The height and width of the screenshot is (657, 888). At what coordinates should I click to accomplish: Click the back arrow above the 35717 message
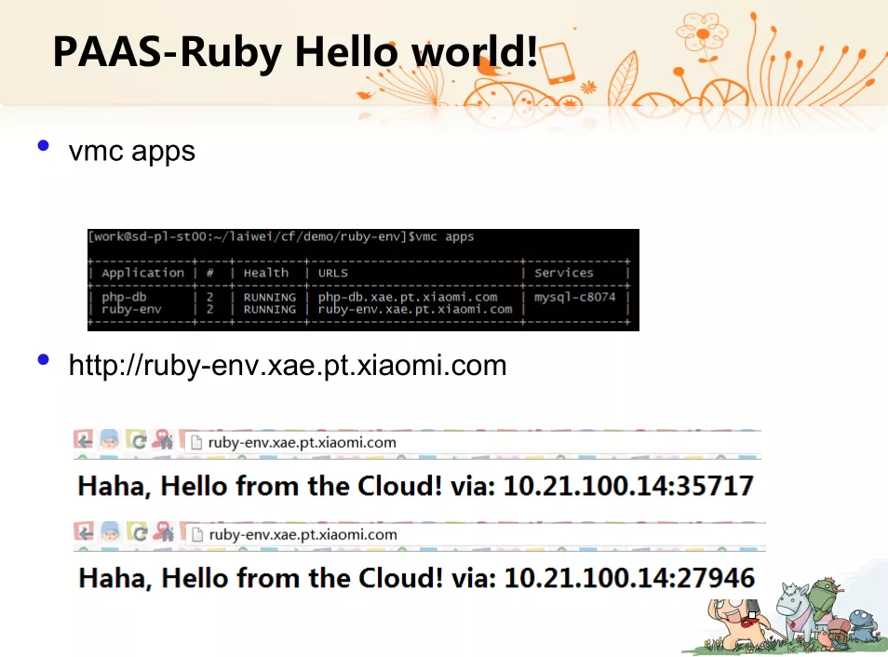coord(85,440)
